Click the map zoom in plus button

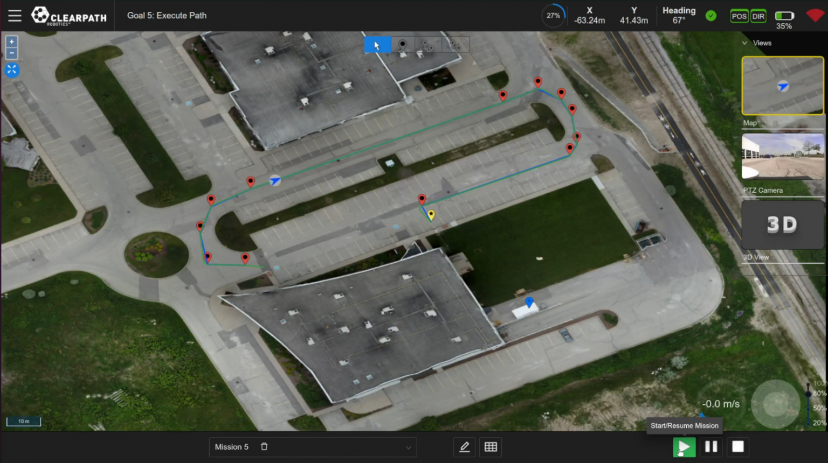point(11,41)
